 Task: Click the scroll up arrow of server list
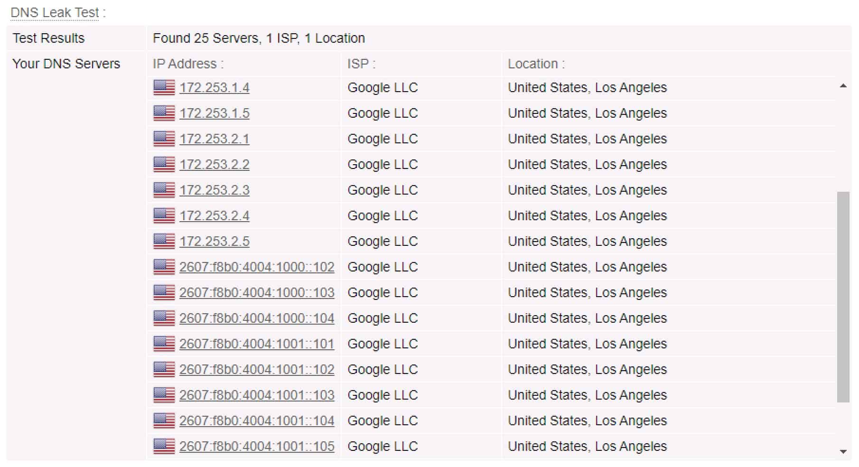[843, 86]
